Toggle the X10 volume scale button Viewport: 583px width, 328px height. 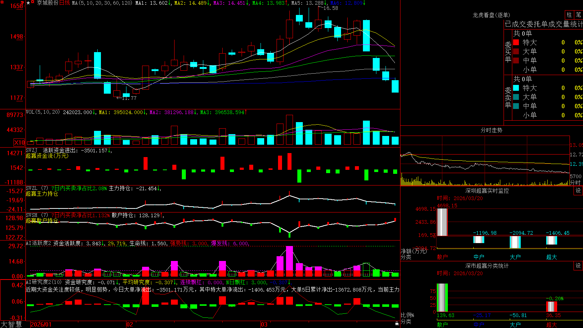point(19,142)
